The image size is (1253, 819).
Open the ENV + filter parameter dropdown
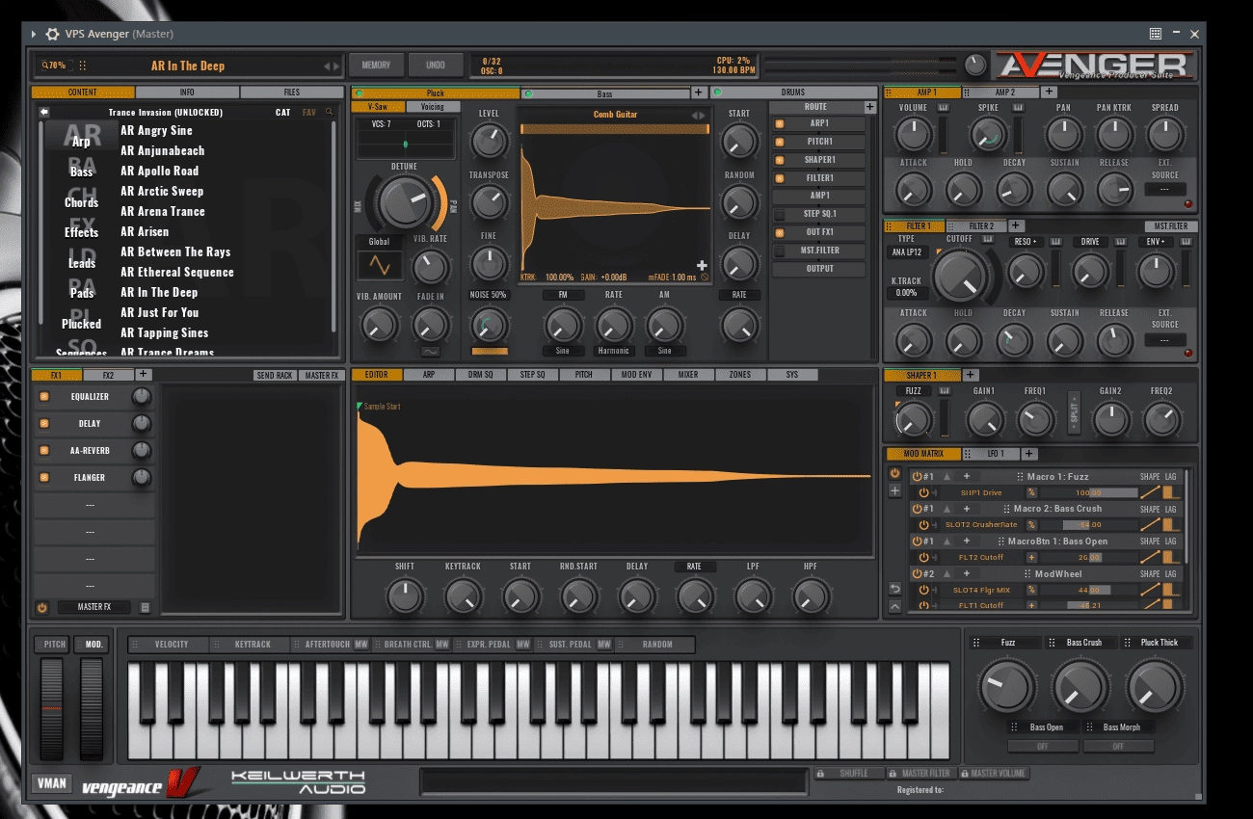(x=1155, y=242)
